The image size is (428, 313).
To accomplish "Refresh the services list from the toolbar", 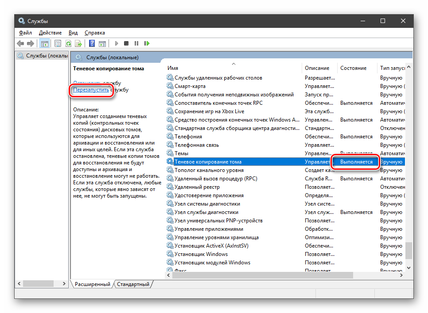I will 68,43.
